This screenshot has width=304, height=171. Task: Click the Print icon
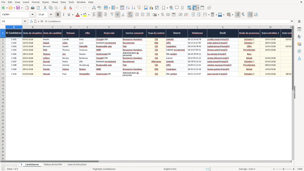pos(33,8)
